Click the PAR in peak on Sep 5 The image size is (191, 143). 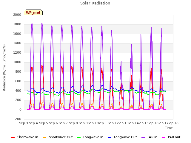(x=42, y=23)
